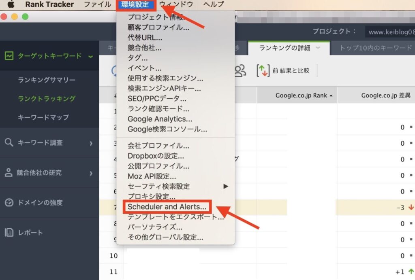Open Scheduler and Alerts... entry
The width and height of the screenshot is (415, 280).
point(167,207)
